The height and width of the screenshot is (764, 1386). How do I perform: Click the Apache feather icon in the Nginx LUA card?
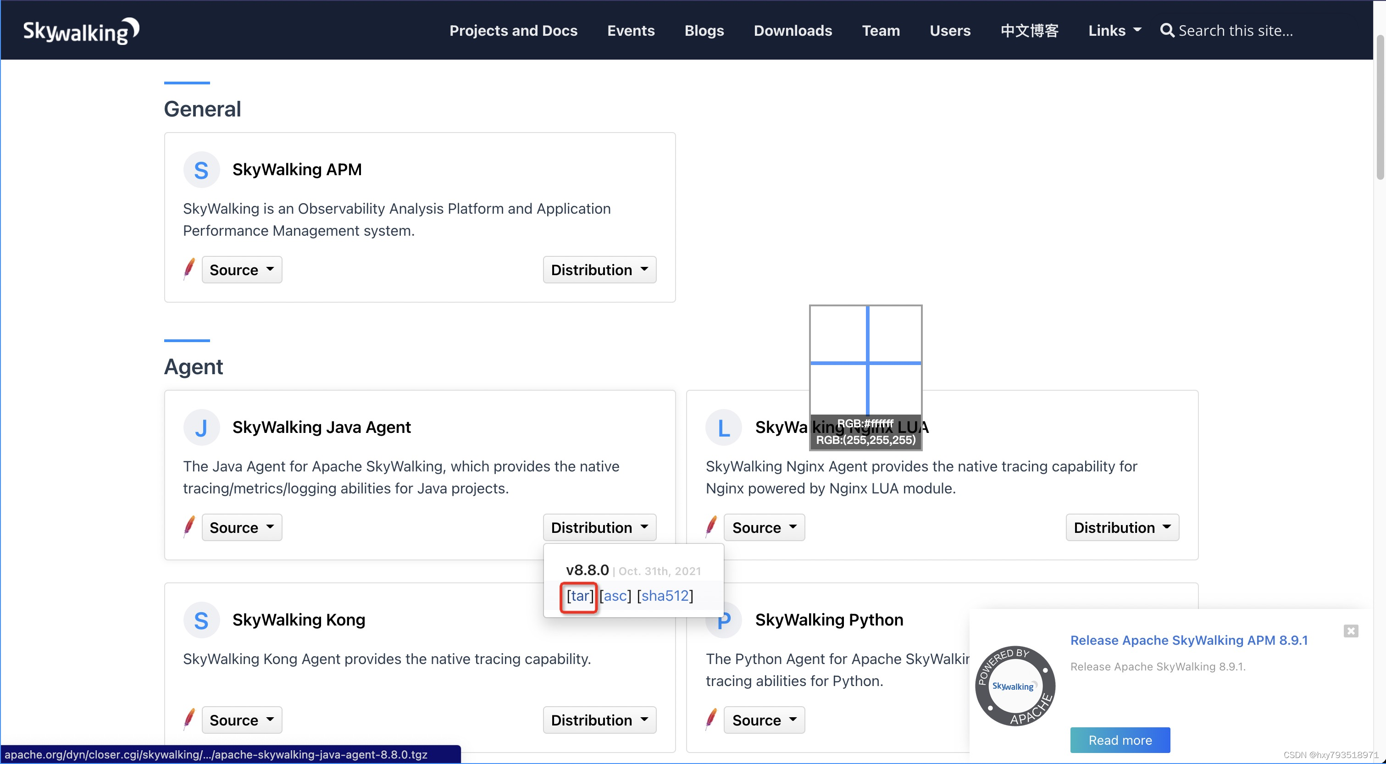tap(711, 527)
